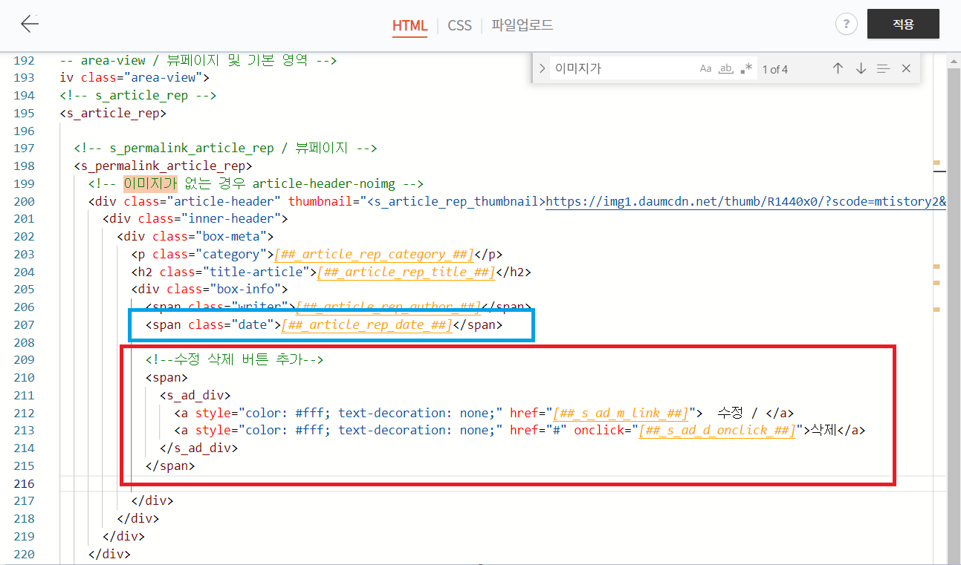Click the vertical scrollbar of the editor
This screenshot has width=961, height=565.
[x=954, y=308]
